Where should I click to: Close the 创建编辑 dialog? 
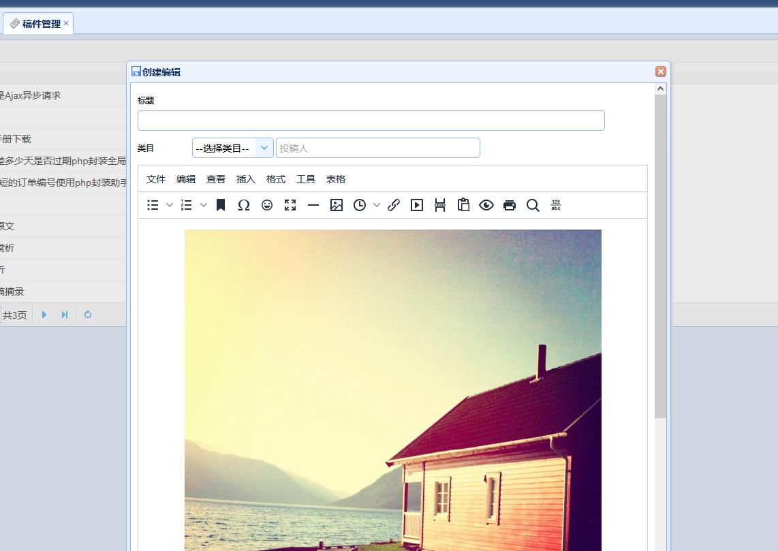660,72
